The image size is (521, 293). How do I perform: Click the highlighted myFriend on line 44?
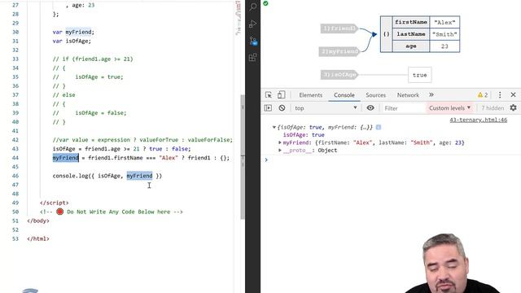tap(65, 158)
